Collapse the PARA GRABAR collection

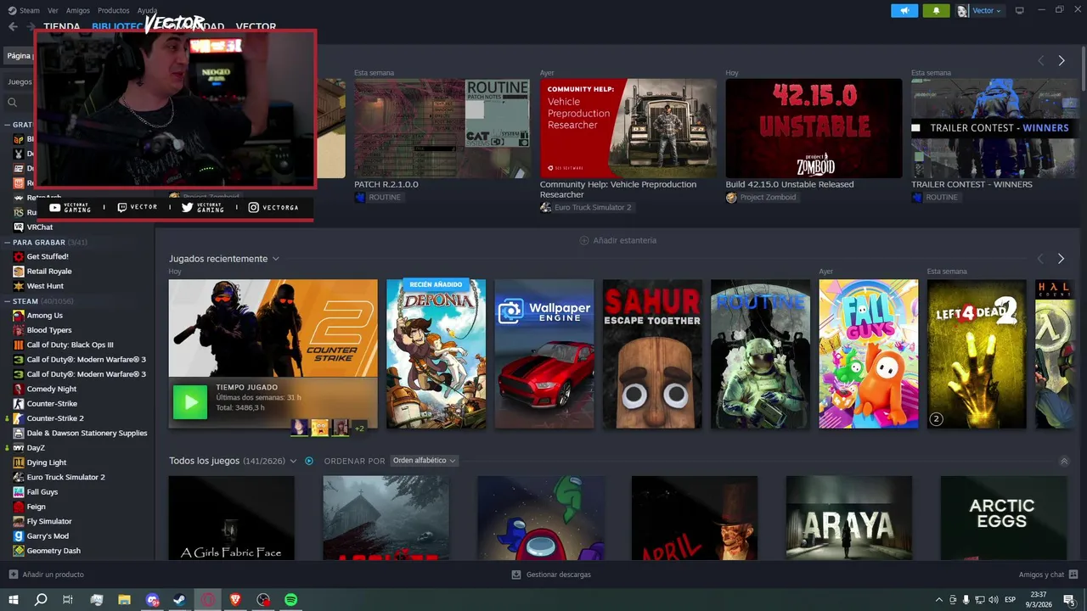(x=8, y=243)
